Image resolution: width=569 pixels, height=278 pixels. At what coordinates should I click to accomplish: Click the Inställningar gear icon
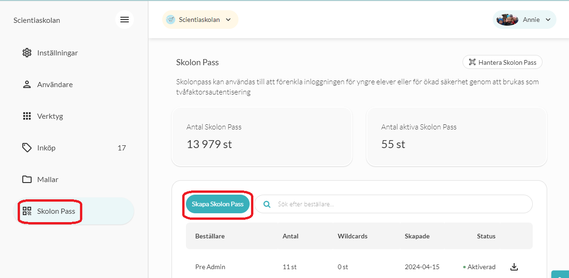click(x=27, y=53)
